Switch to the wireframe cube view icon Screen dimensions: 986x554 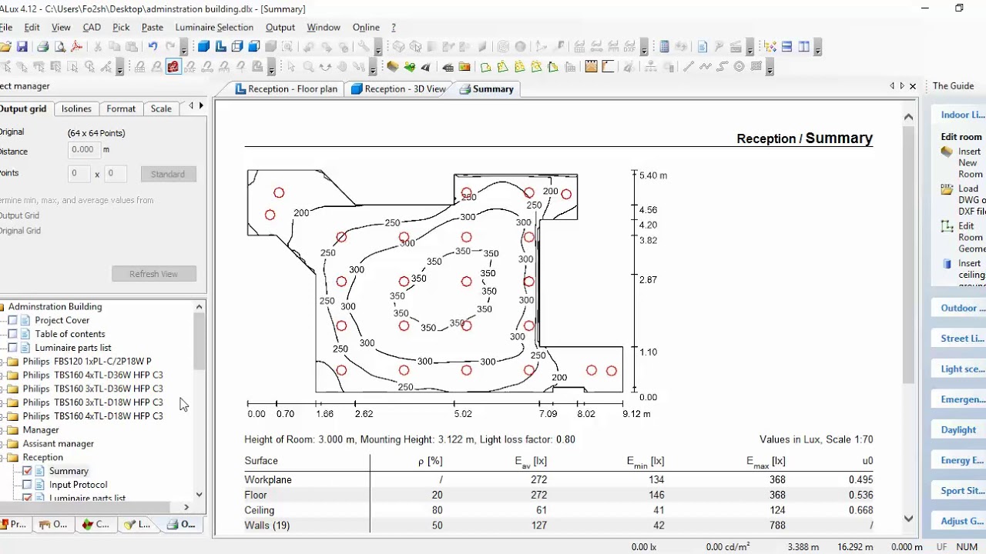237,47
